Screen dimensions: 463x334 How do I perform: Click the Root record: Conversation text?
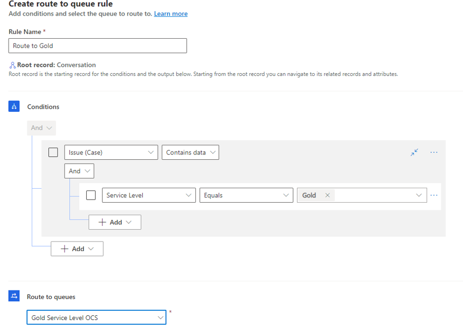[x=57, y=65]
